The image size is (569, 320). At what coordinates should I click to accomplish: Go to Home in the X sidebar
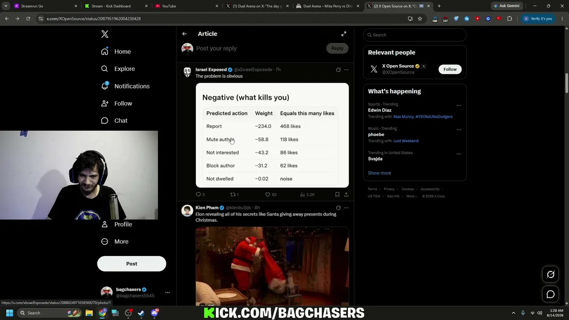116,52
